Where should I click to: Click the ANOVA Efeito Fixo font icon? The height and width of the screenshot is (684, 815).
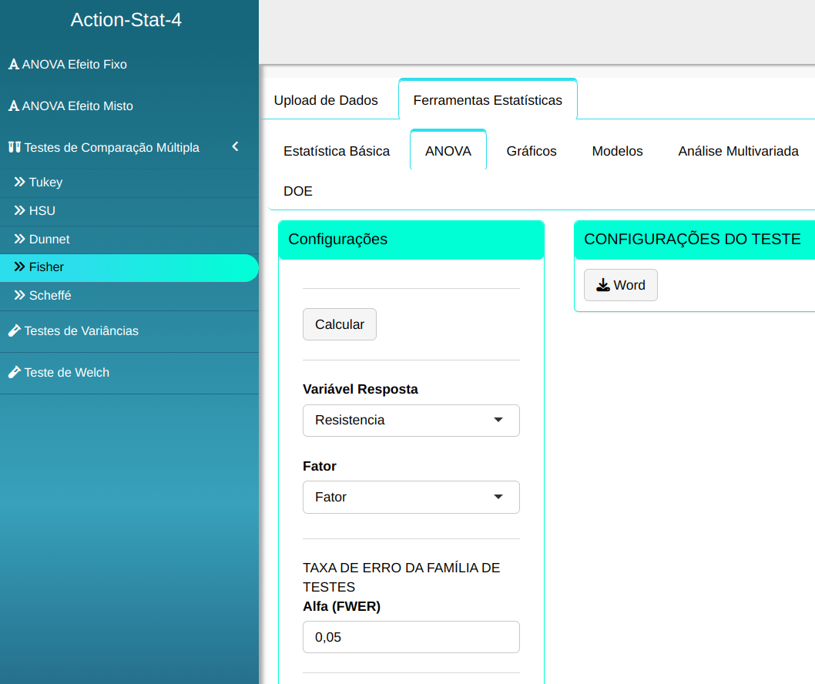click(13, 65)
